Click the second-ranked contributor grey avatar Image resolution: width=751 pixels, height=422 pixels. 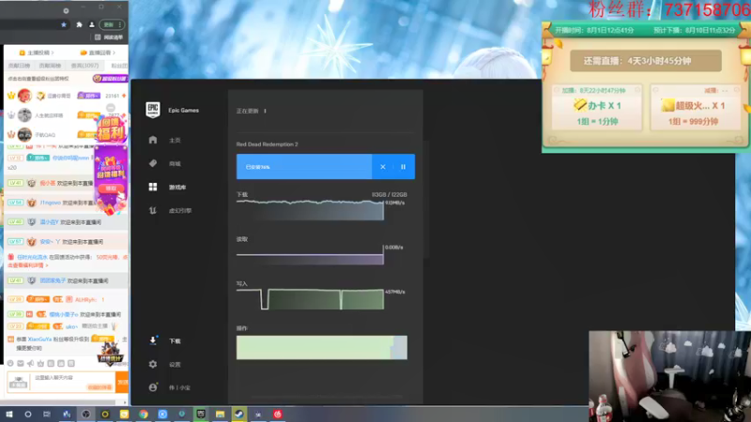[x=24, y=114]
